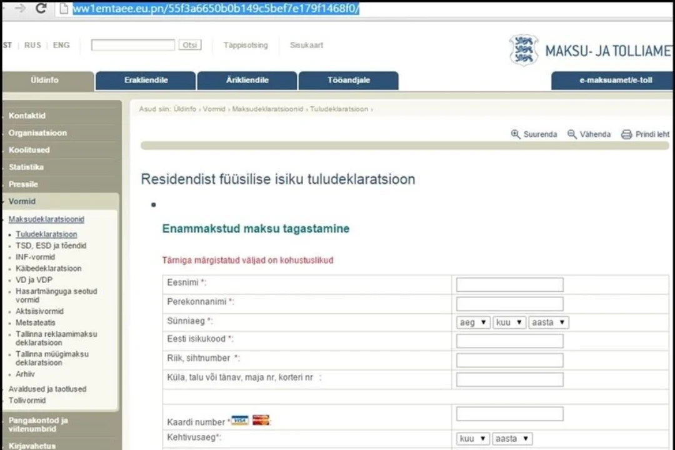Open the Tollivormid link
This screenshot has height=450, width=675.
pos(27,400)
